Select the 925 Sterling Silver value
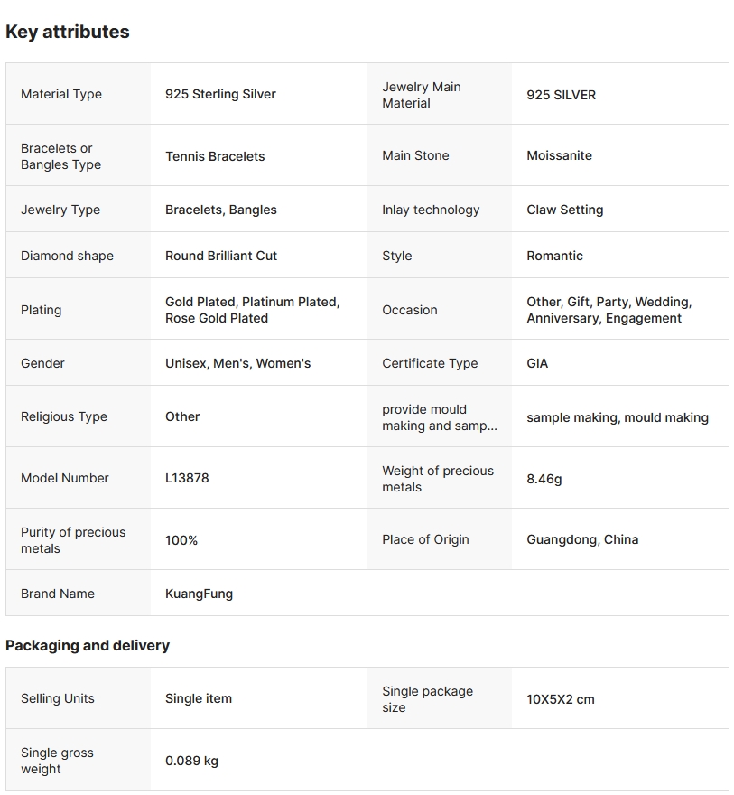 coord(220,94)
